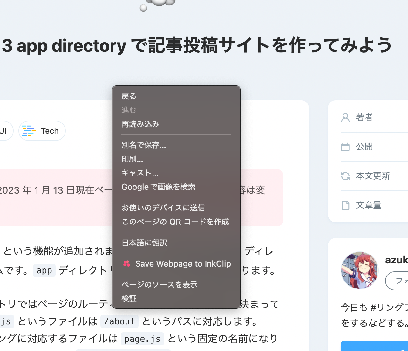Click the Tech tag striped icon
Image resolution: width=408 pixels, height=351 pixels.
click(29, 131)
